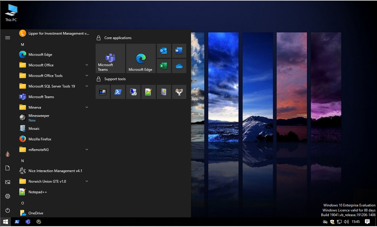
Task: Launch the Notepad++ tile in Support tools
Action: point(149,92)
